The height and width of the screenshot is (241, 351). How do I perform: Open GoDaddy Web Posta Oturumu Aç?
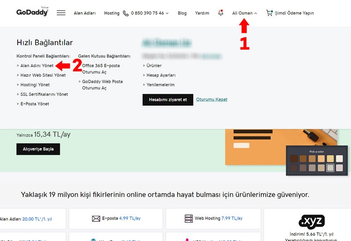[102, 85]
